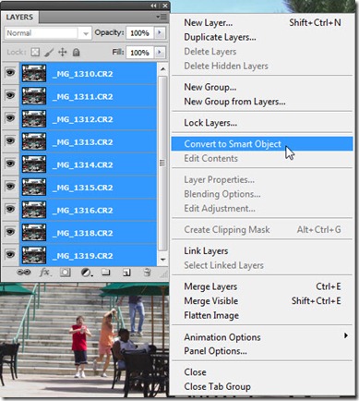This screenshot has width=359, height=401.
Task: Click scroll up arrow in layers list
Action: (163, 68)
